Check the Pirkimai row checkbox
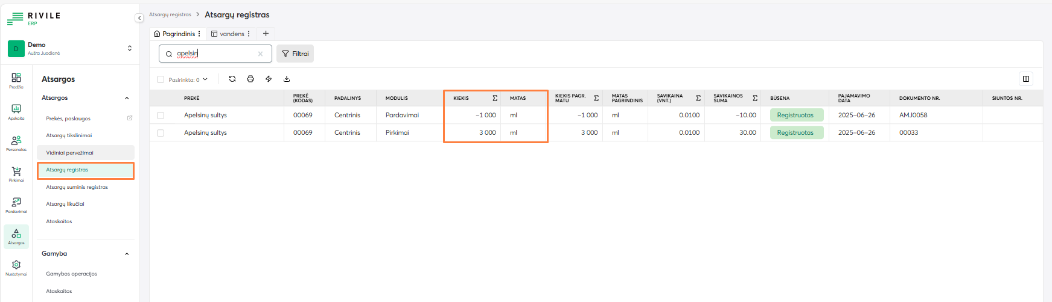 (161, 133)
